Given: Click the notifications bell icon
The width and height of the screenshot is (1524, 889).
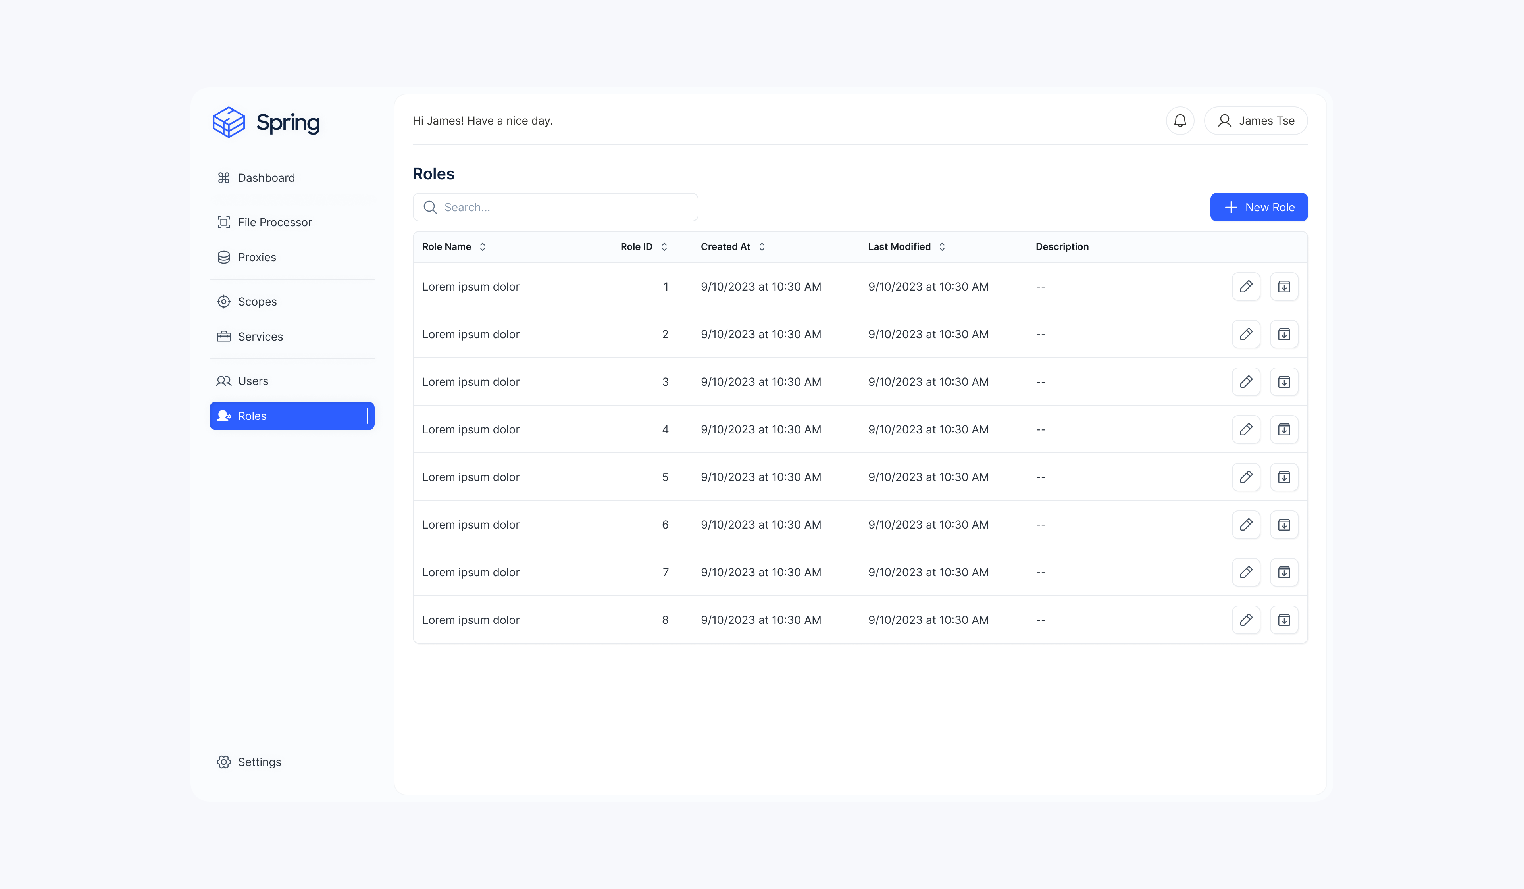Looking at the screenshot, I should pyautogui.click(x=1179, y=121).
